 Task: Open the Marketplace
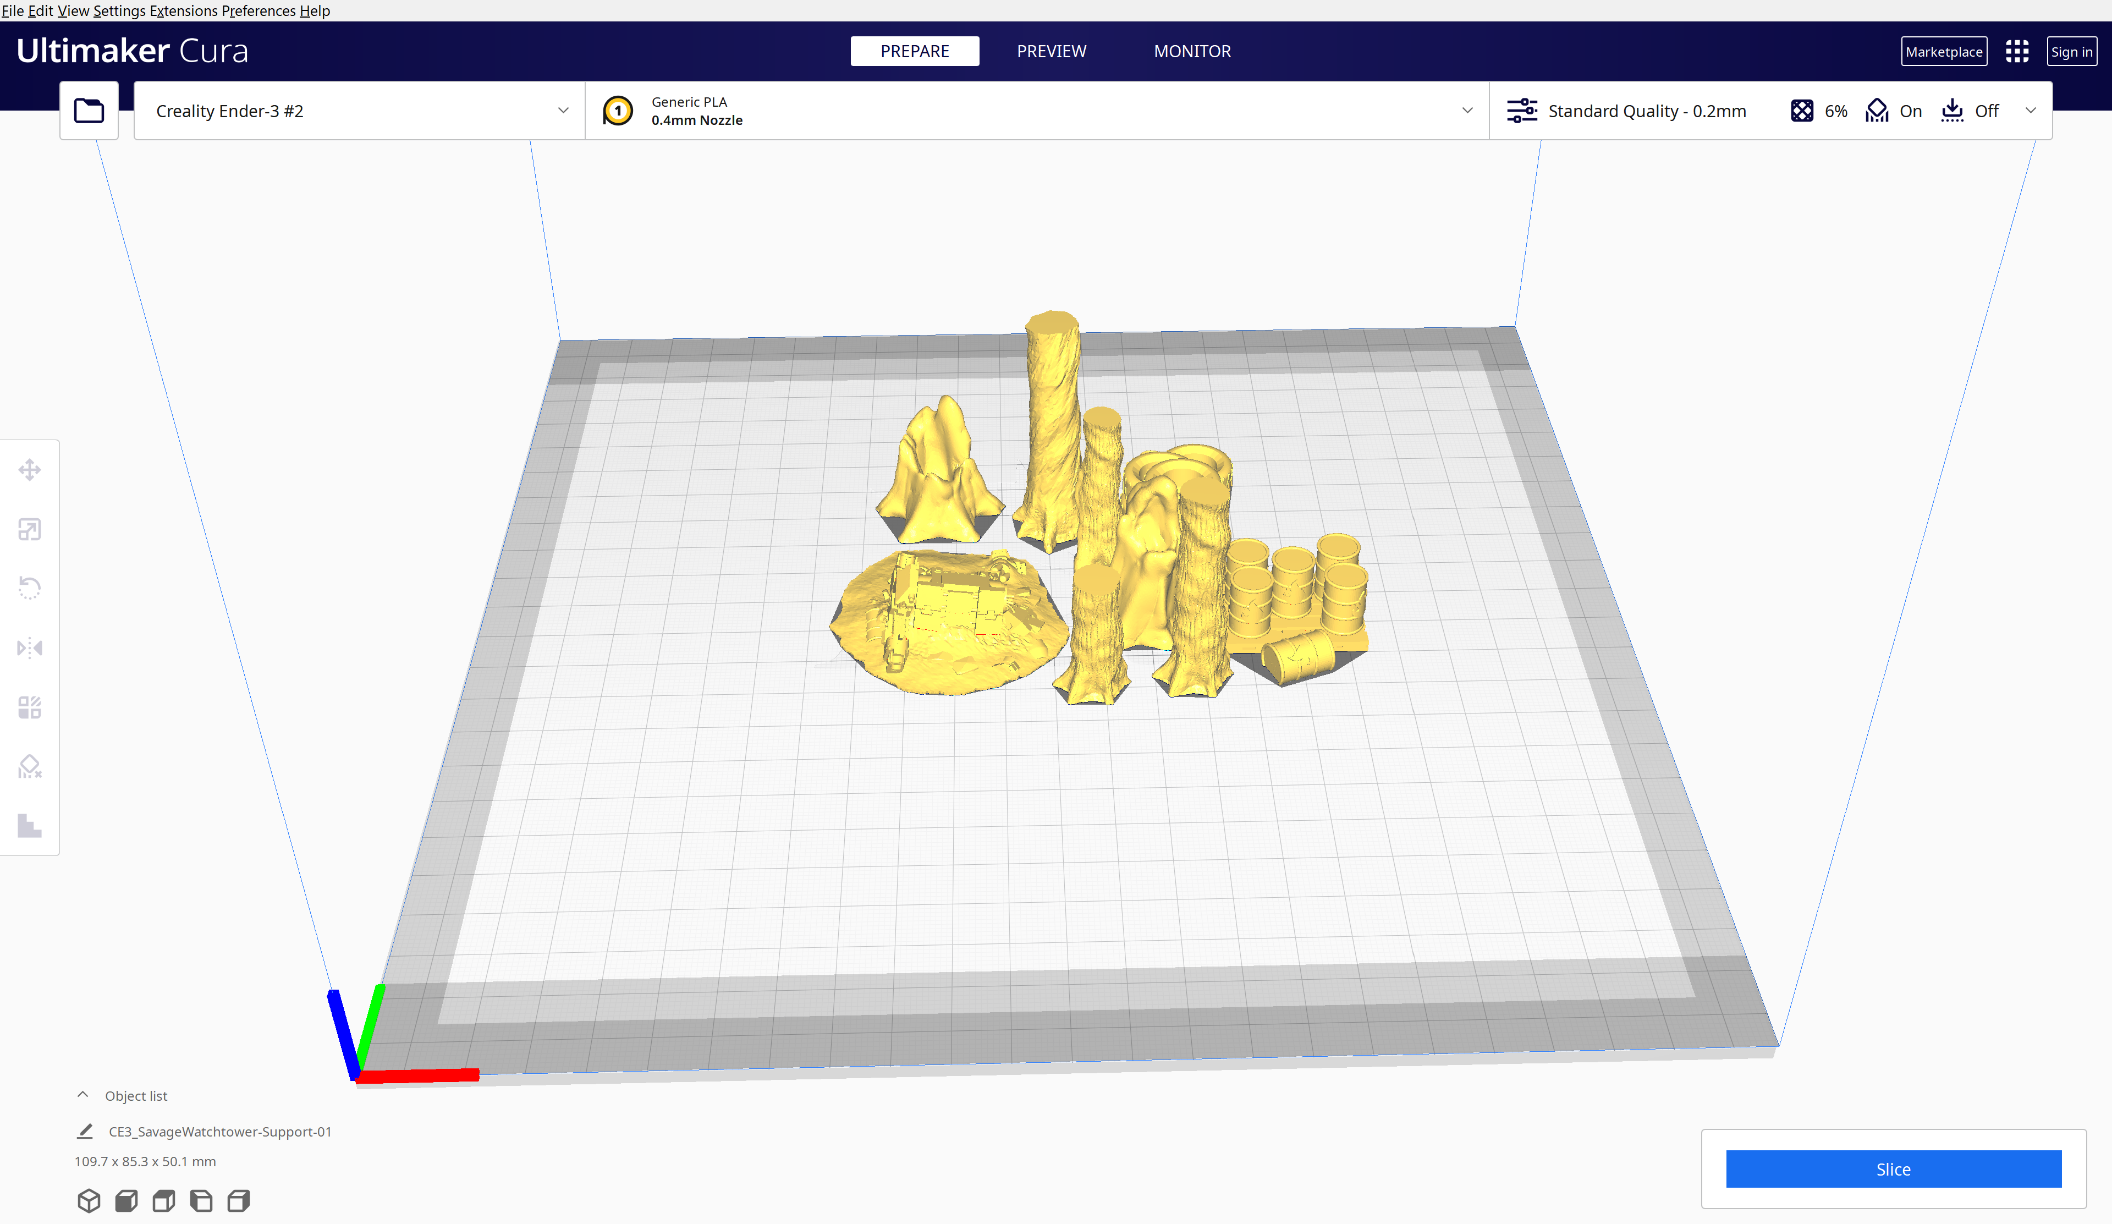click(x=1944, y=51)
